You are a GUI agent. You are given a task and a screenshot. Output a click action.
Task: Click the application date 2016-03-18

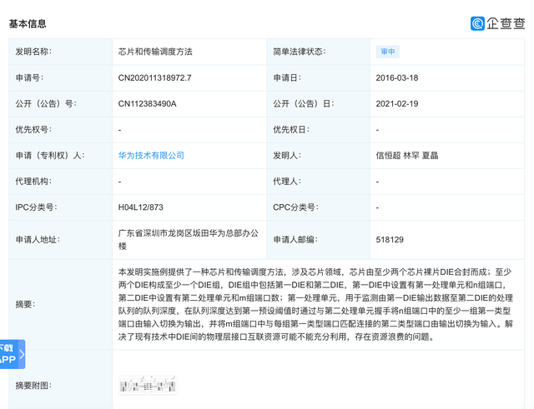point(397,77)
